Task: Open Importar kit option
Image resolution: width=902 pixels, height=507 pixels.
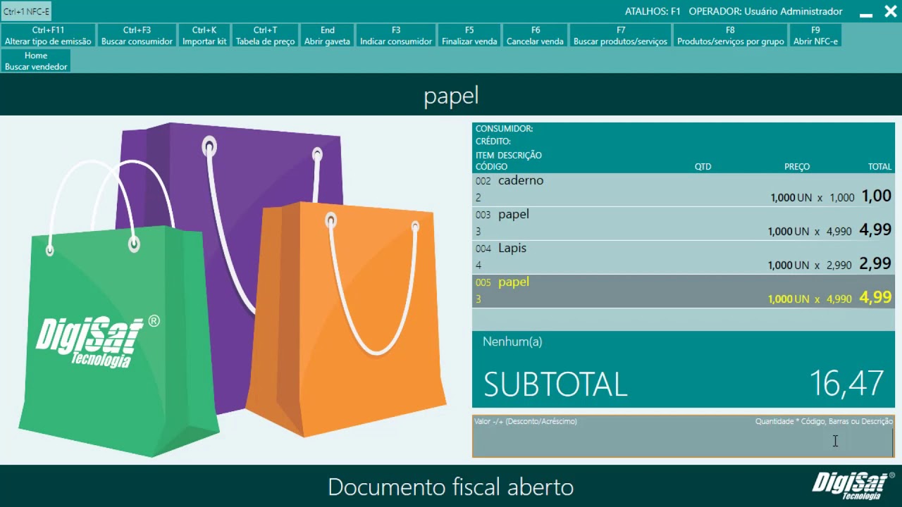Action: [x=204, y=36]
